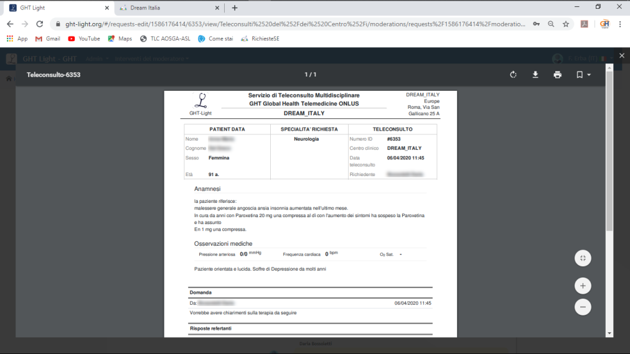Reload the current page
This screenshot has height=354, width=630.
(x=40, y=24)
